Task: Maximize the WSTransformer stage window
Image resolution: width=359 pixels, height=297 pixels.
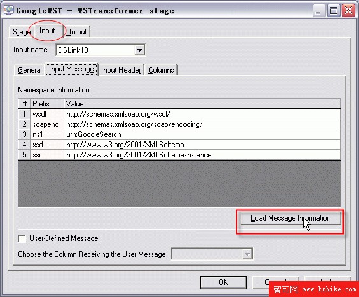Action: click(334, 11)
